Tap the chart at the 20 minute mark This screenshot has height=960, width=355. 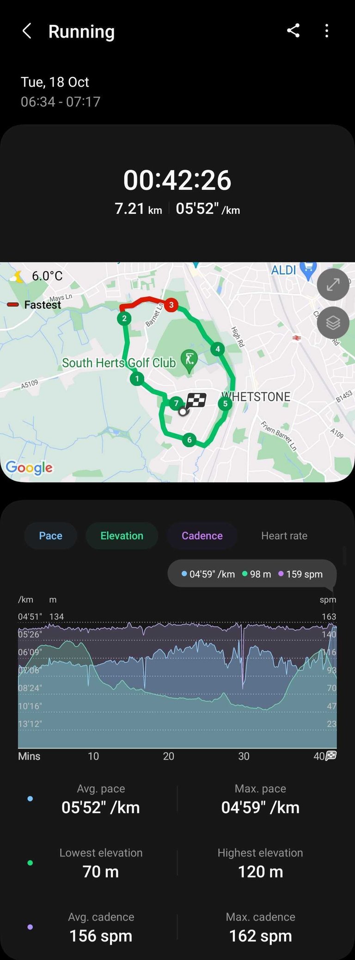[168, 685]
